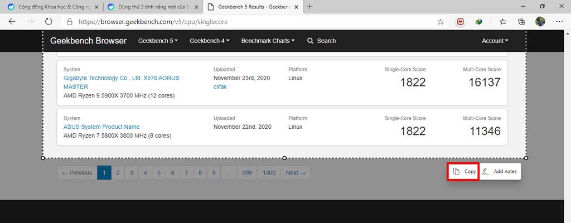Close the Cộng đồng Khoa học tab
This screenshot has width=571, height=223.
(95, 7)
